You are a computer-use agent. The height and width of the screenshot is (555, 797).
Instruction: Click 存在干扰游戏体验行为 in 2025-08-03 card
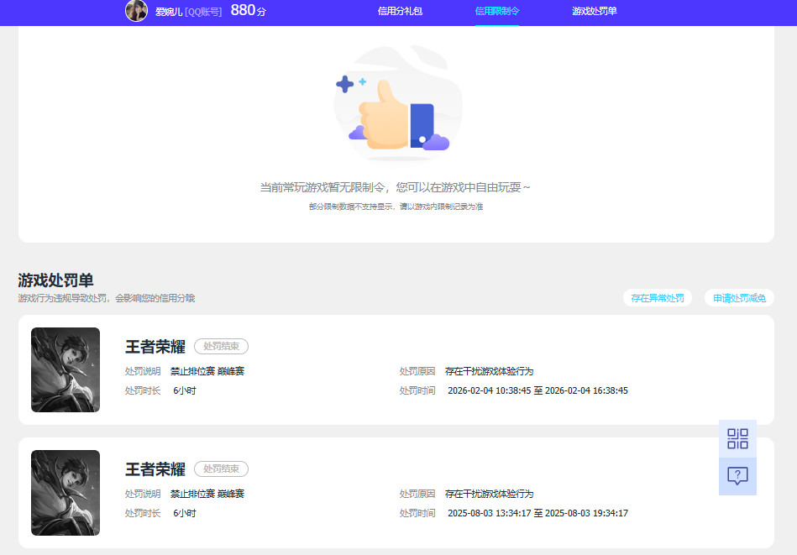489,494
